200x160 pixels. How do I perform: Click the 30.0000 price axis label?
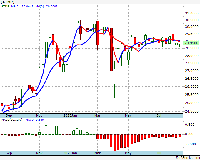[x=191, y=27]
